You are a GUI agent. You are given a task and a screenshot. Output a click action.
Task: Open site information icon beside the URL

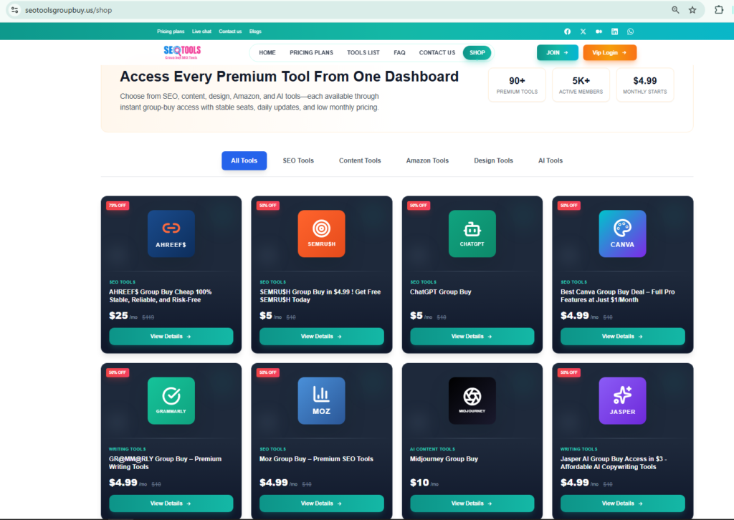pos(14,10)
